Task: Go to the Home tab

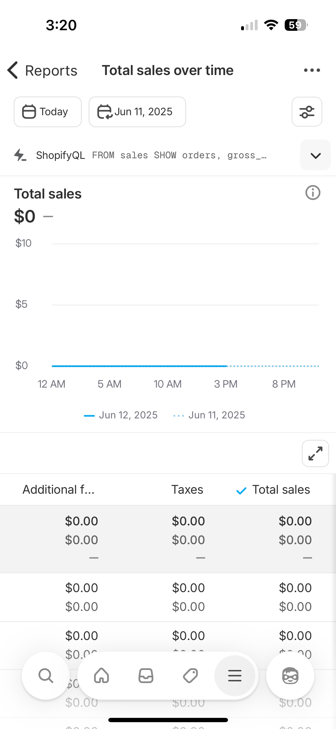Action: [102, 676]
